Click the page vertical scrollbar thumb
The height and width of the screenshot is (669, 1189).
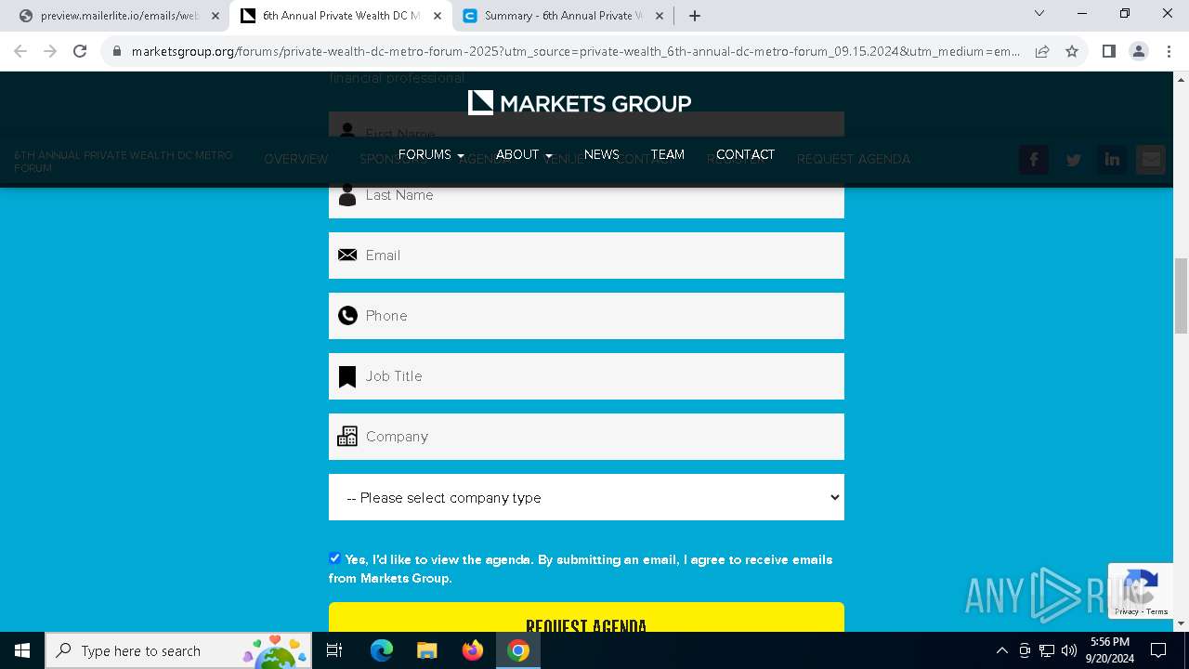pos(1181,295)
